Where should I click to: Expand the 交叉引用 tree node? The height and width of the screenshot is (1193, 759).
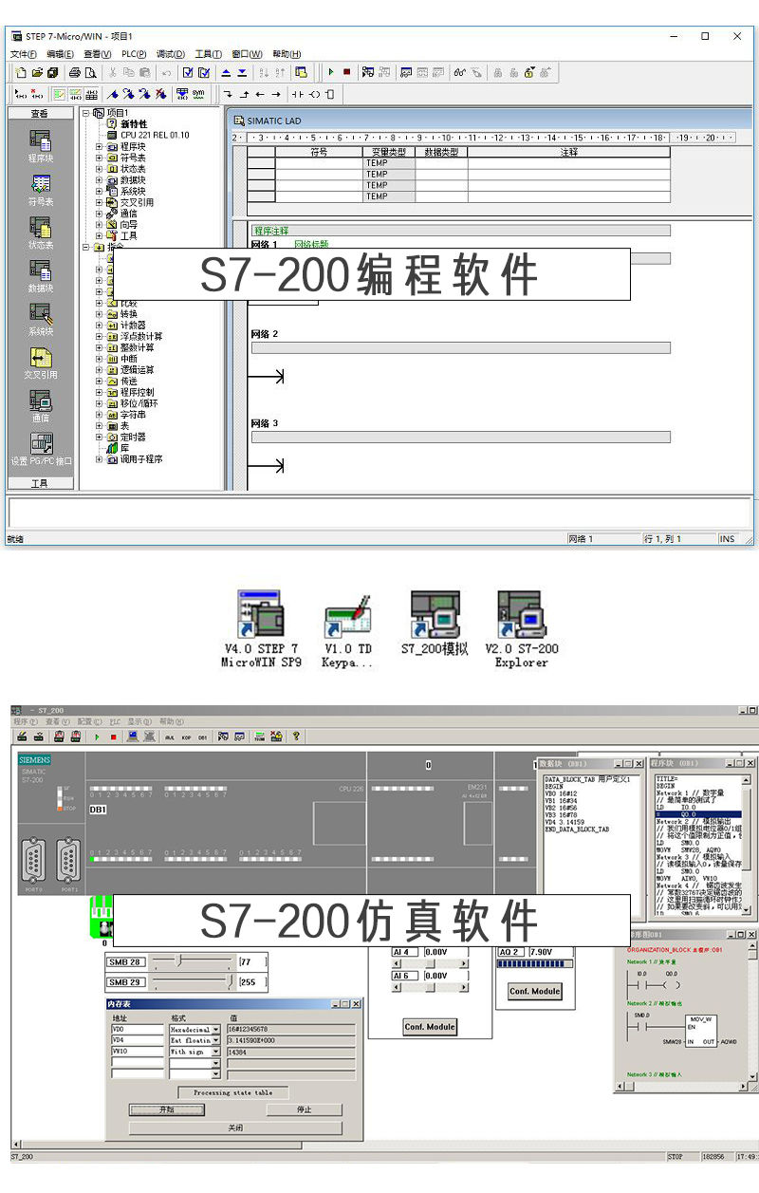100,202
